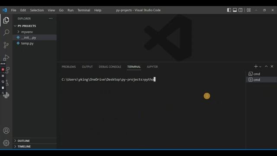The height and width of the screenshot is (156, 277).
Task: Open the View menu
Action: (52, 10)
